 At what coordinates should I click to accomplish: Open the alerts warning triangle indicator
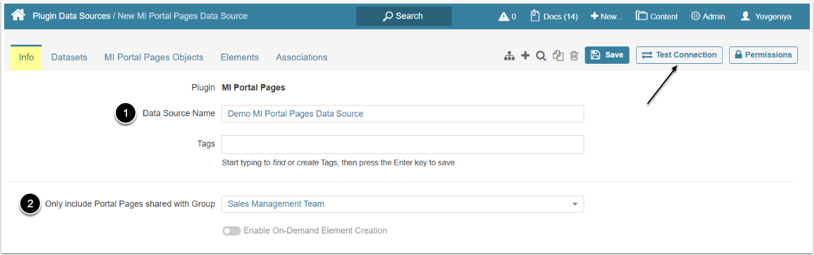point(507,16)
